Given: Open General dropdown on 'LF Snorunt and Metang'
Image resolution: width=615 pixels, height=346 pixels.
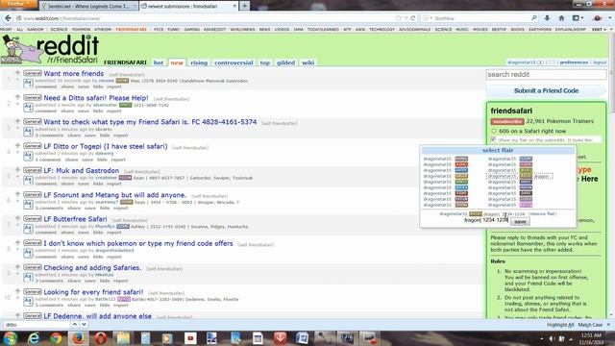Looking at the screenshot, I should (32, 194).
